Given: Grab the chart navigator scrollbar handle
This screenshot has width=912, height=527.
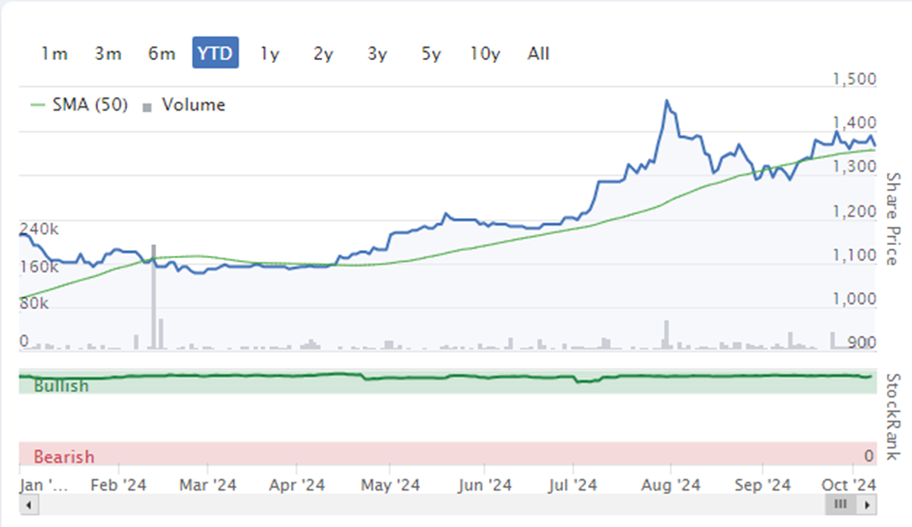Looking at the screenshot, I should (x=841, y=505).
